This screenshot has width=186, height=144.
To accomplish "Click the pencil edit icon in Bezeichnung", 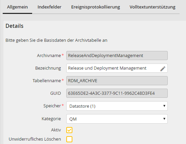I will pyautogui.click(x=163, y=69).
